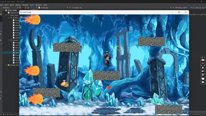Select the highlighted main source file row
This screenshot has height=116, width=206.
[11, 53]
